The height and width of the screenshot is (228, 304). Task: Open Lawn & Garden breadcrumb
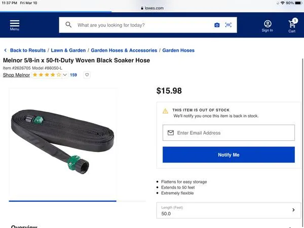point(68,51)
